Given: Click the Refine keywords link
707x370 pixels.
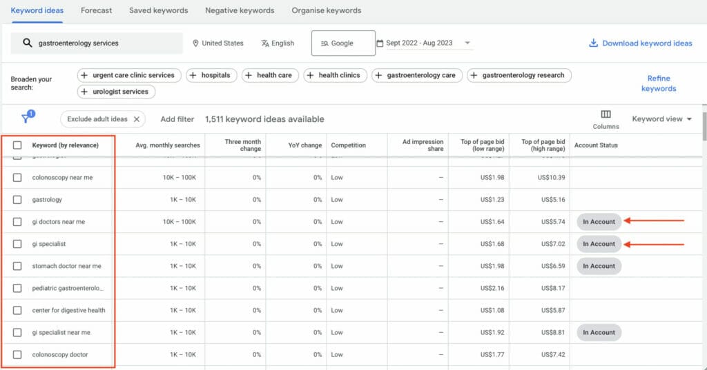Looking at the screenshot, I should point(658,83).
